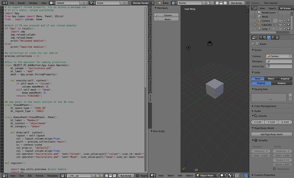This screenshot has width=294, height=178.
Task: Click Run Script in the top header
Action: 236,3
